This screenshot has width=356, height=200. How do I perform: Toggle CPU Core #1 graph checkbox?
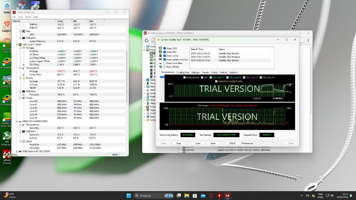[x=211, y=78]
